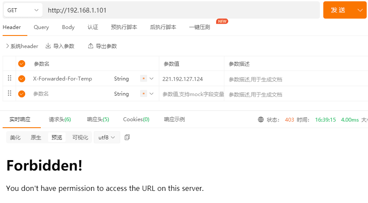Click the required asterisk in the X-Forwarded-For-Temp row
The width and height of the screenshot is (368, 203).
pyautogui.click(x=144, y=79)
